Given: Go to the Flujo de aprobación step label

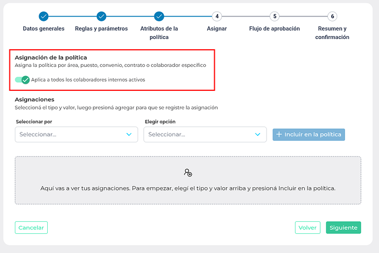Looking at the screenshot, I should coord(274,28).
